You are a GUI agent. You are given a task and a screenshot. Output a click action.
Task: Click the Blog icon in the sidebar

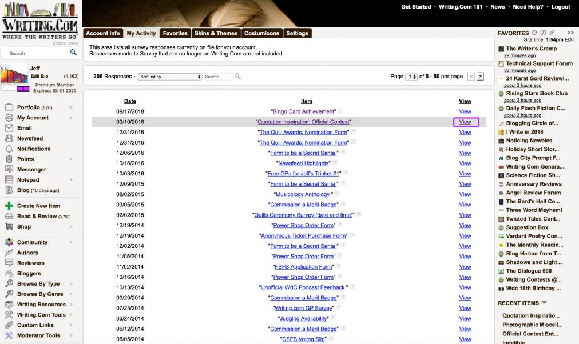pyautogui.click(x=9, y=190)
